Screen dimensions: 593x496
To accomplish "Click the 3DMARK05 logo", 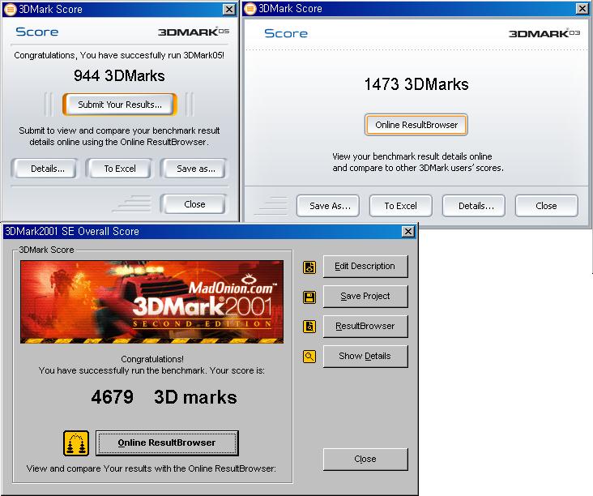I will pos(194,32).
